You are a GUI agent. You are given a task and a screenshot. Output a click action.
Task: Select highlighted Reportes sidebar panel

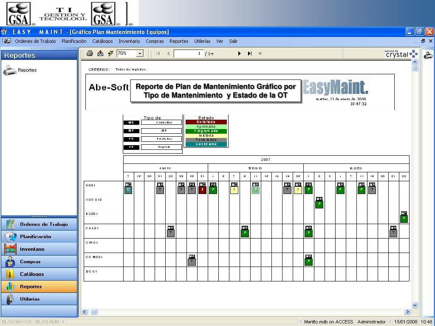coord(39,287)
